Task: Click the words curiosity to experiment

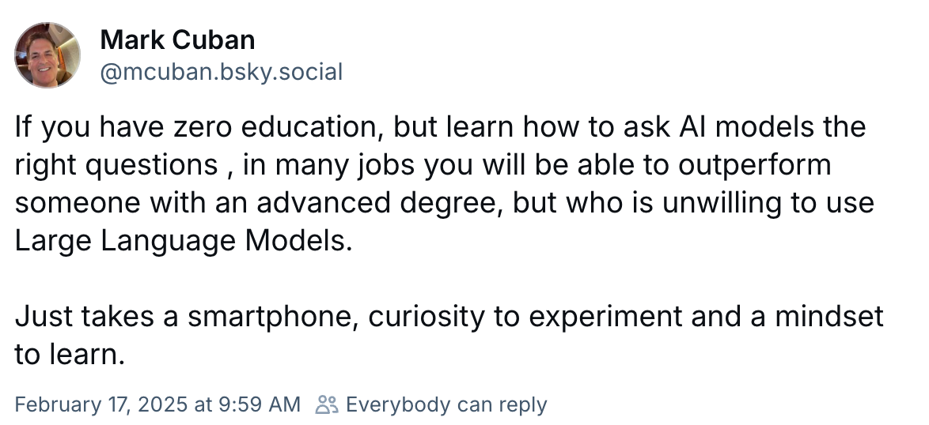Action: pyautogui.click(x=525, y=317)
